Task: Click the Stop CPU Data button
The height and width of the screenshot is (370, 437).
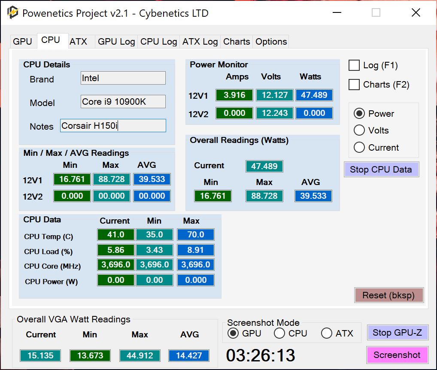Action: pos(381,170)
